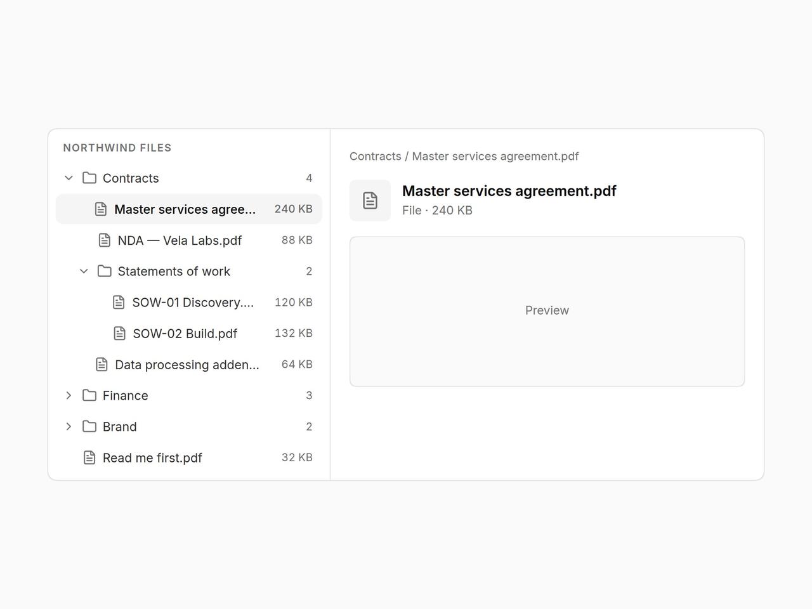Click Master services agreement.pdf in the breadcrumb
The height and width of the screenshot is (609, 812).
(495, 156)
